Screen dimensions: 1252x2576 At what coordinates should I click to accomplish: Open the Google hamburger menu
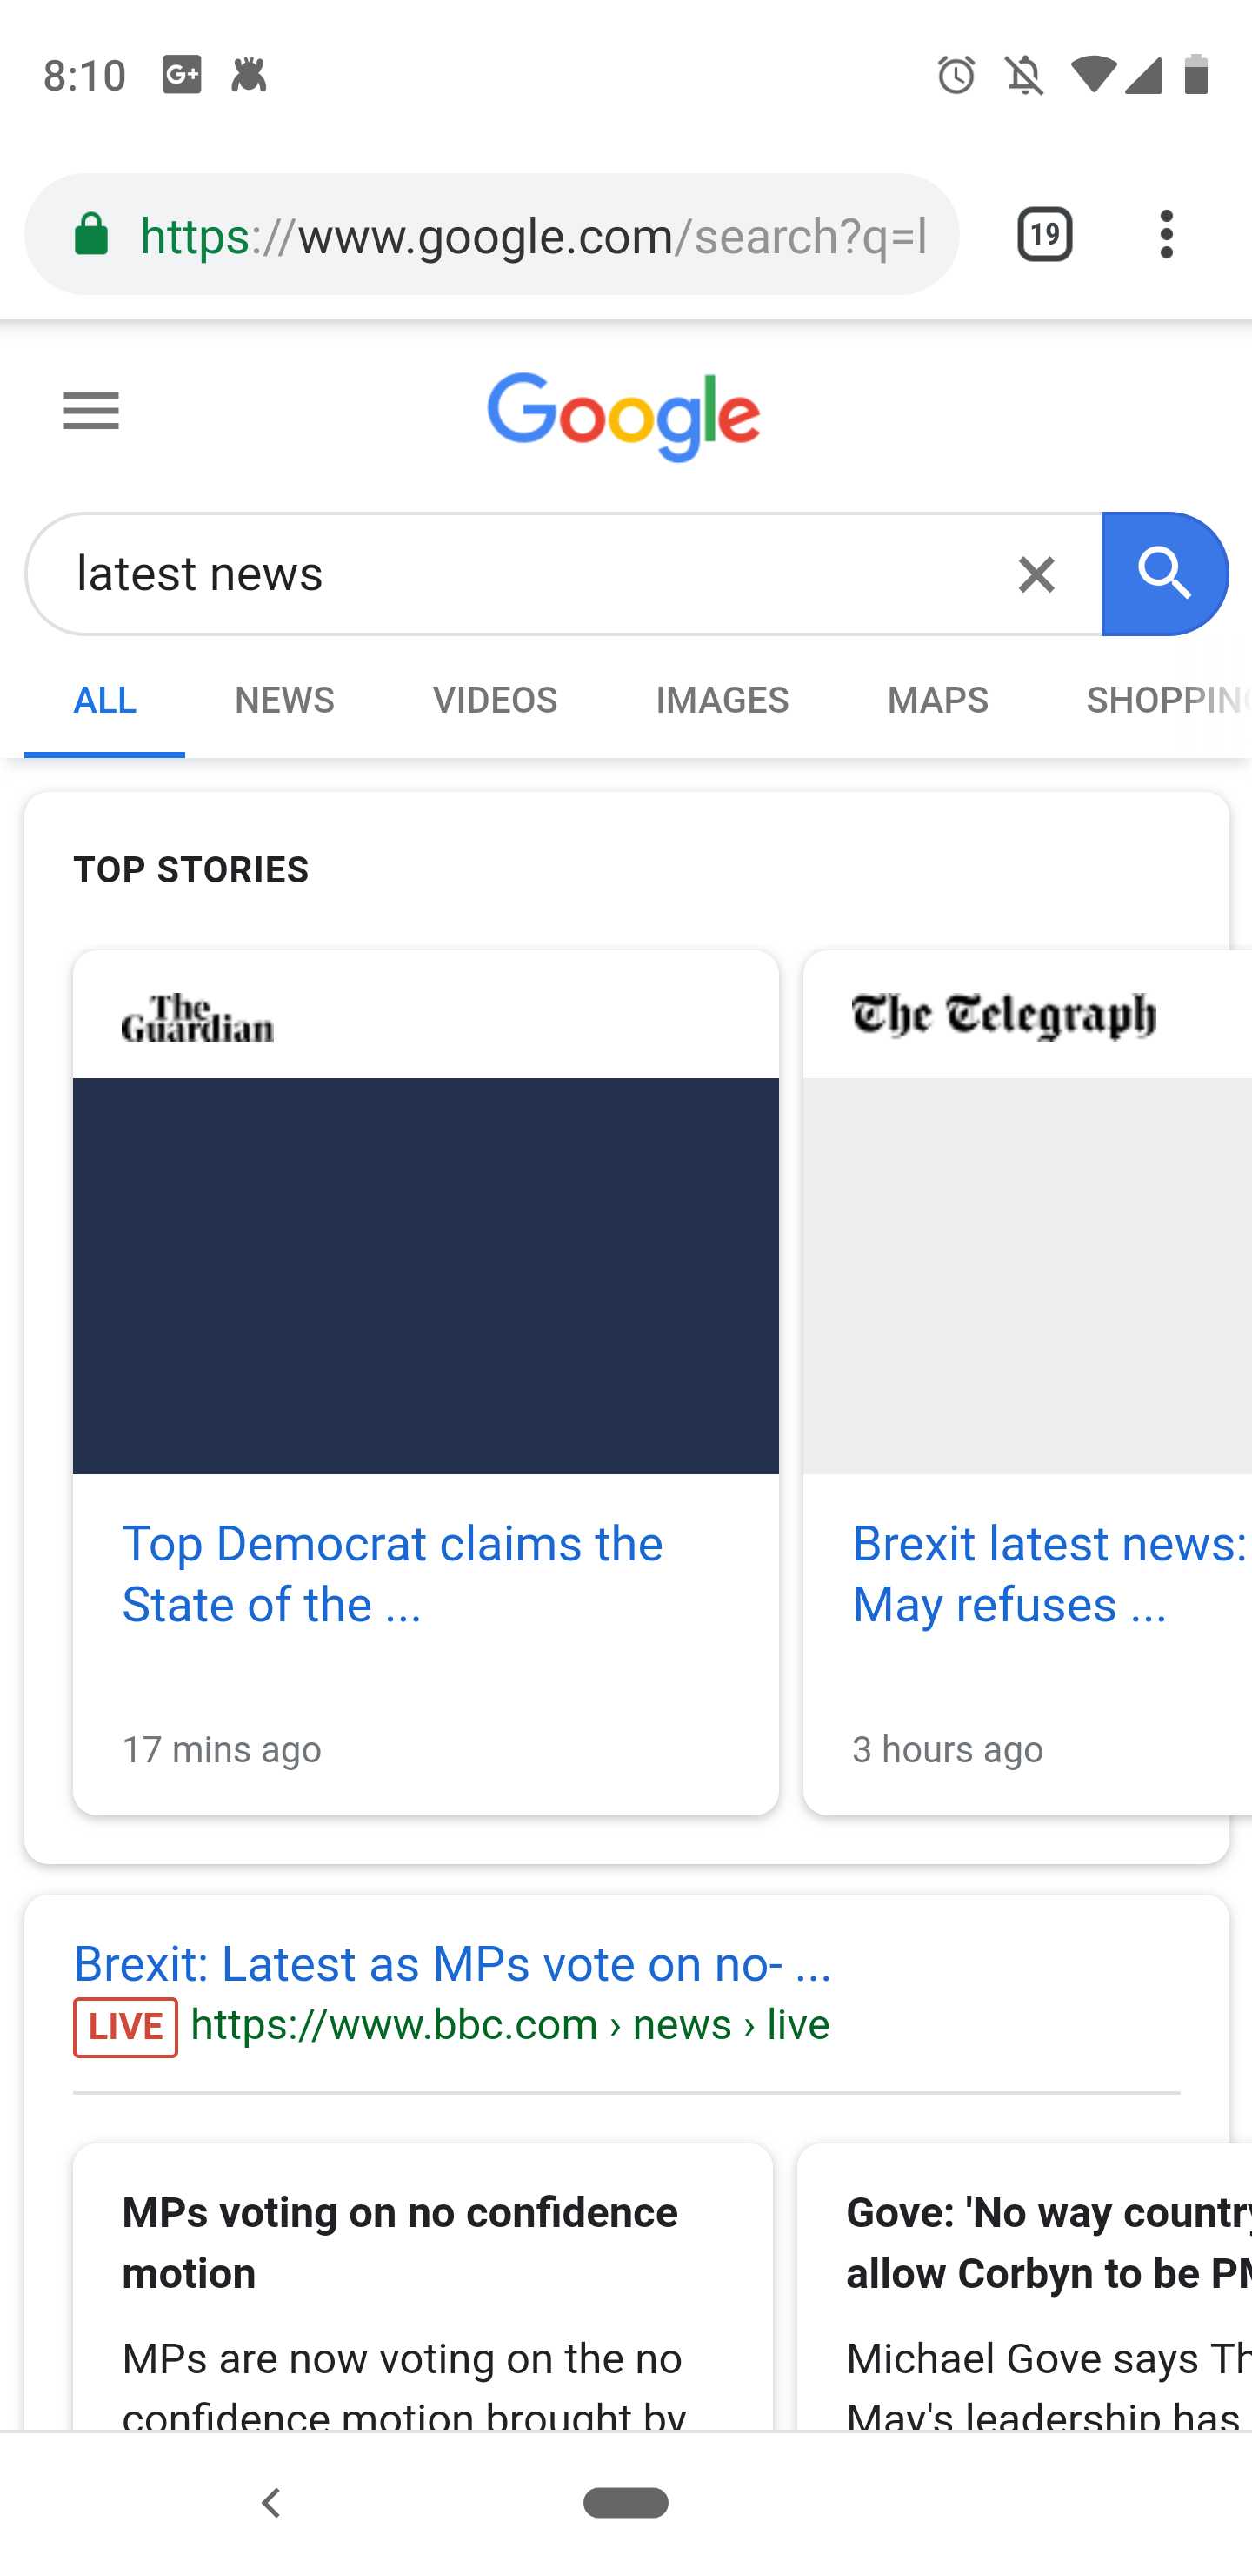91,411
